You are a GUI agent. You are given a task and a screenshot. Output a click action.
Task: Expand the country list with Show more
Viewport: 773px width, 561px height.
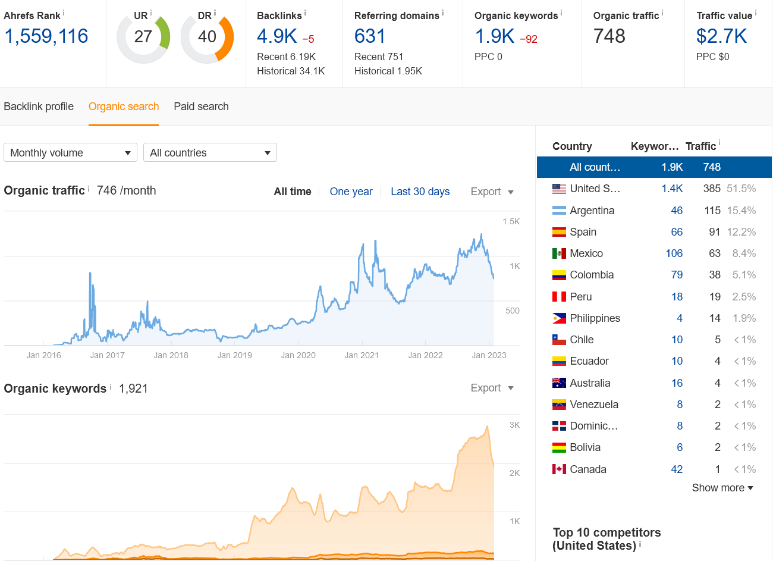tap(722, 488)
